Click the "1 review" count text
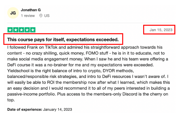 point(28,16)
